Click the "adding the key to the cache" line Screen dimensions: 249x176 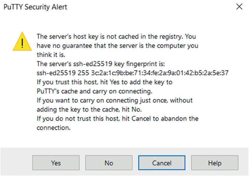tap(89, 109)
